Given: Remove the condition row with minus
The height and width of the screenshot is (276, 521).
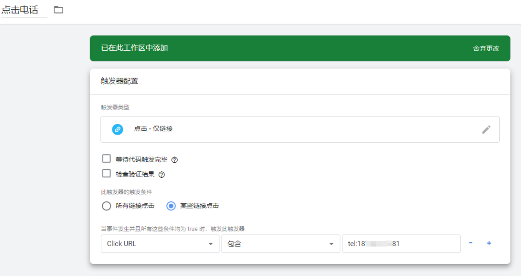Looking at the screenshot, I should coord(470,243).
